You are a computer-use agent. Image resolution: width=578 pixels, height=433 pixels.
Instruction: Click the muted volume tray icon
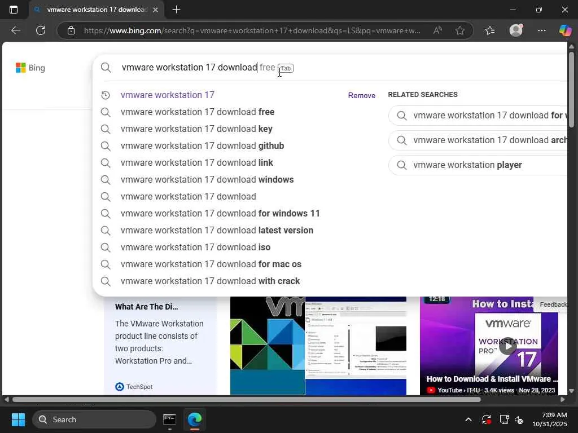click(519, 419)
